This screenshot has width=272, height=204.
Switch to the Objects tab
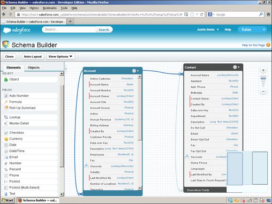tap(34, 68)
